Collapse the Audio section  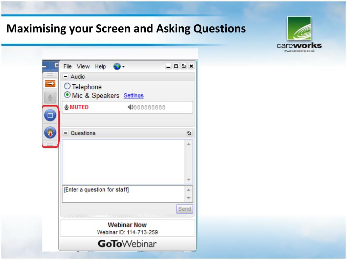tap(65, 77)
